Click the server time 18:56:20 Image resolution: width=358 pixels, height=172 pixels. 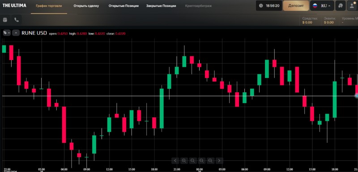(x=273, y=6)
